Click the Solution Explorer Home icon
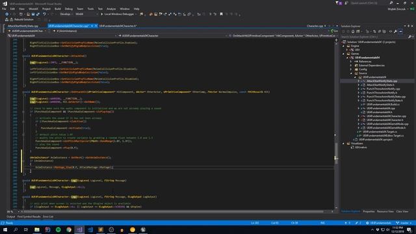Viewport: 416px width, 234px height. coord(352,31)
